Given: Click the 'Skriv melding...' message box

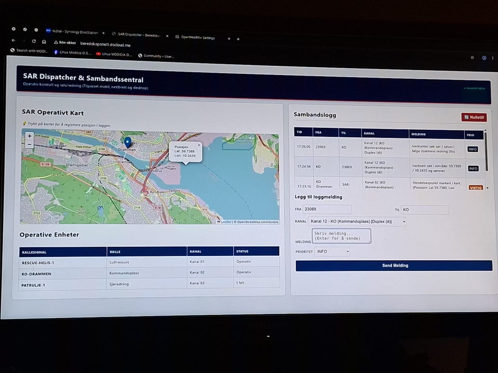Looking at the screenshot, I should pyautogui.click(x=341, y=236).
